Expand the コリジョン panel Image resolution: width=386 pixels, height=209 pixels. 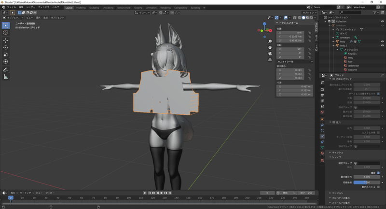tap(336, 193)
